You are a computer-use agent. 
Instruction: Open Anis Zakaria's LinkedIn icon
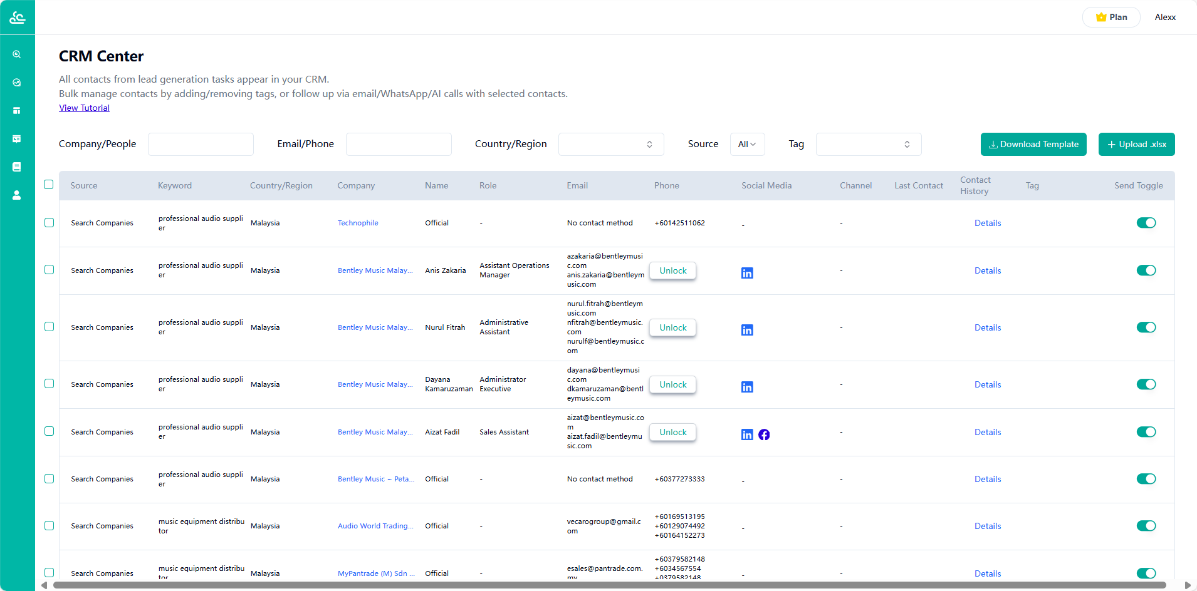[x=747, y=273]
